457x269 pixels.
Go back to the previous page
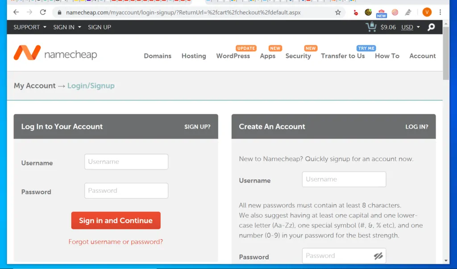point(16,12)
